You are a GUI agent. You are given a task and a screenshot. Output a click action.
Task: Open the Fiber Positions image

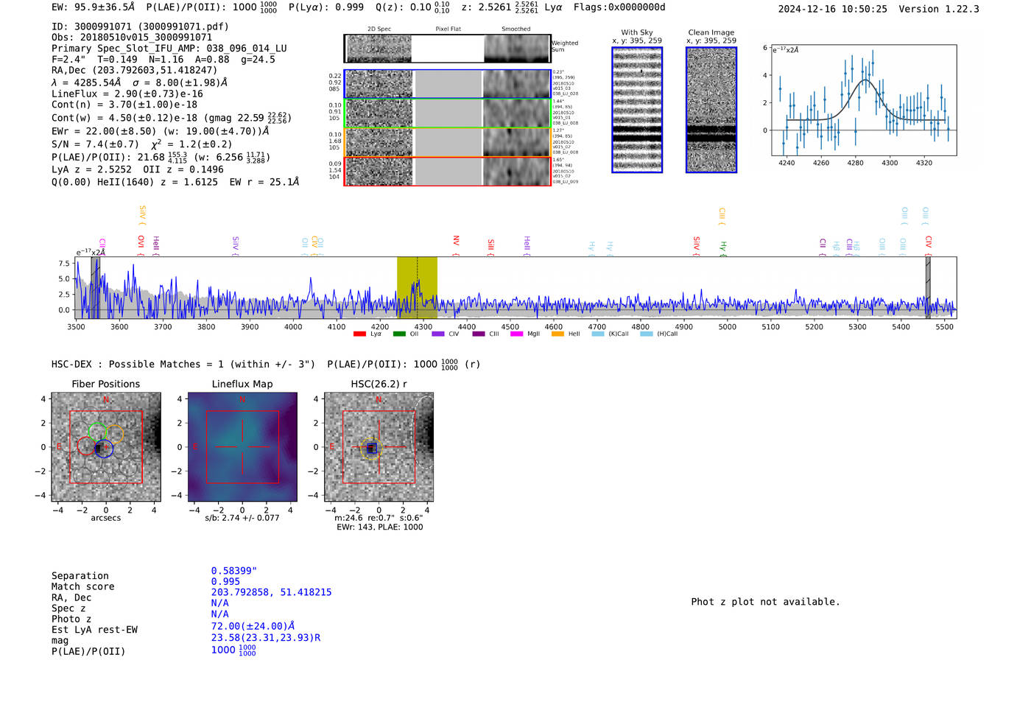tap(106, 447)
